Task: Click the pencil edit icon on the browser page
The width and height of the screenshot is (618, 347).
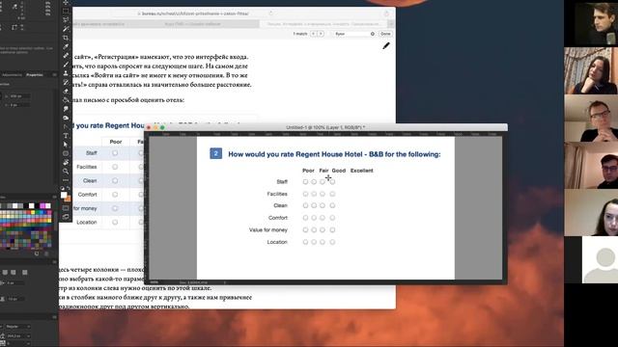Action: point(386,46)
